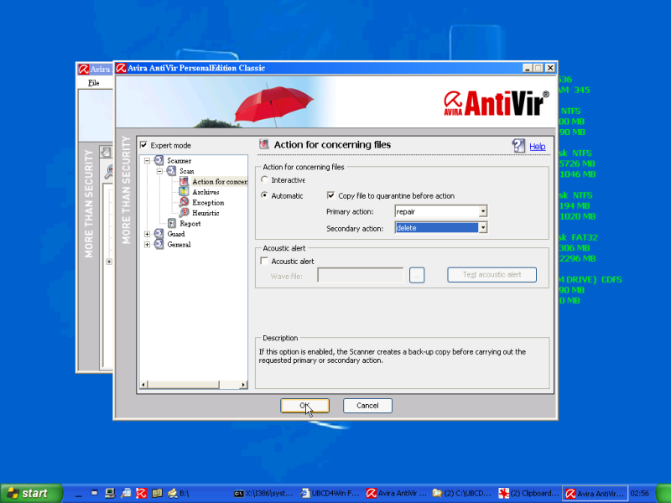This screenshot has width=671, height=503.
Task: Minimize the Avira configuration window
Action: point(528,68)
